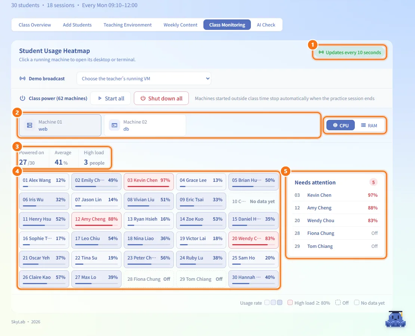Select the Machine 01 web card
Image resolution: width=415 pixels, height=336 pixels.
pyautogui.click(x=60, y=125)
